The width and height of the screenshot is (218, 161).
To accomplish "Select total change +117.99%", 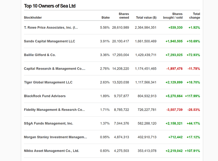I will click(192, 96).
